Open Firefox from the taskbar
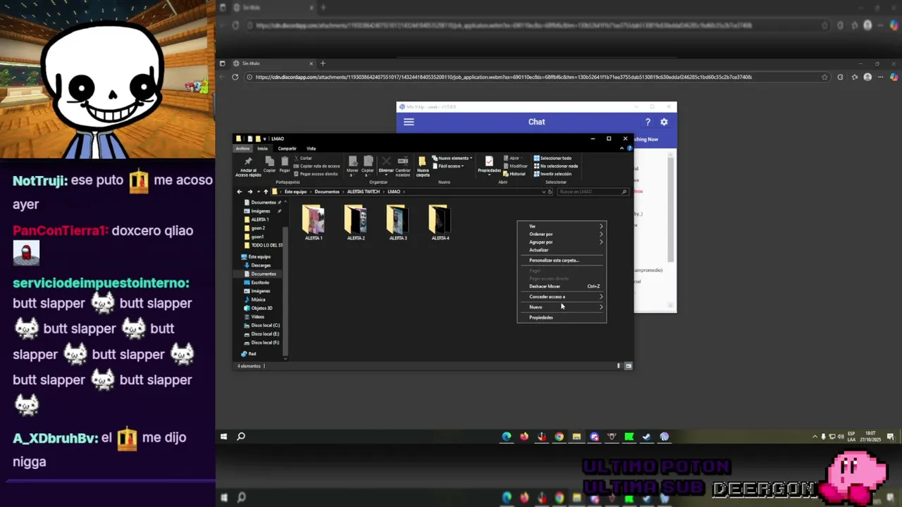902x507 pixels. 524,437
